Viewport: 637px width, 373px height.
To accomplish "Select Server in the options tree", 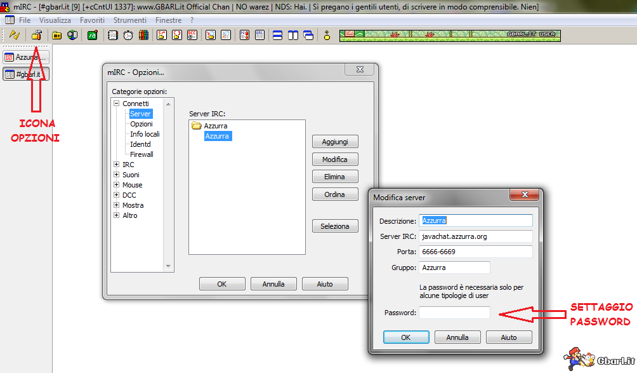I will tap(141, 114).
